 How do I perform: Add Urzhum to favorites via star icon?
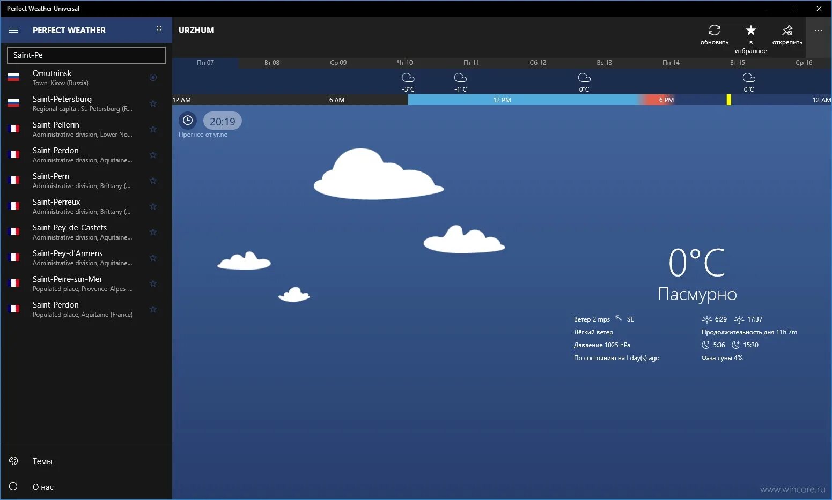point(750,31)
